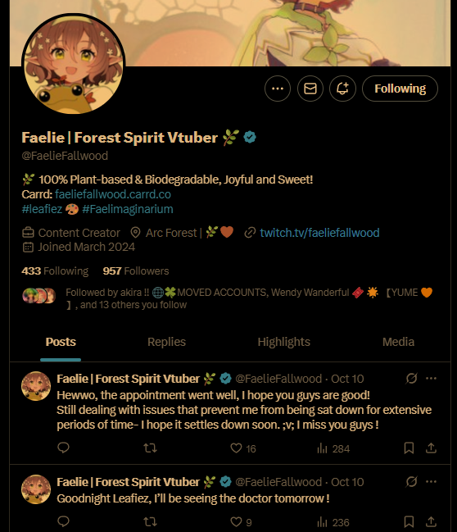The image size is (457, 532).
Task: Visit the twitch.tv/faeliefallwood link
Action: click(x=319, y=233)
